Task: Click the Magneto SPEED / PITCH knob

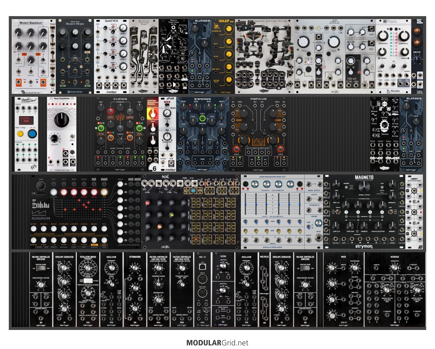Action: click(x=364, y=187)
